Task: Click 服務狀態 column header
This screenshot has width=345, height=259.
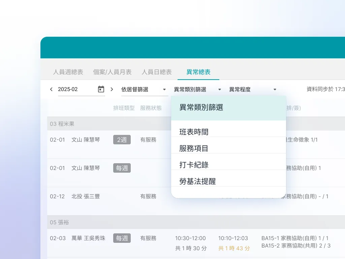Action: tap(151, 108)
